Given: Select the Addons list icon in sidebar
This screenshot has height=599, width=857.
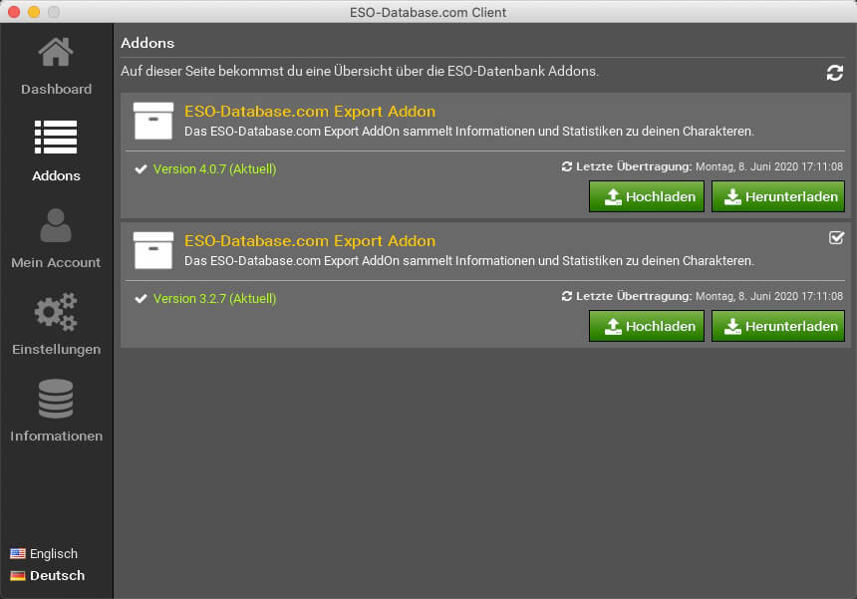Looking at the screenshot, I should [x=56, y=137].
